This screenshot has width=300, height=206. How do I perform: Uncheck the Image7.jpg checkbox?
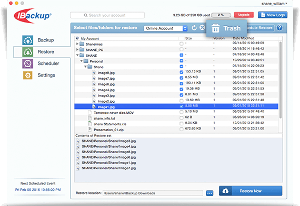click(182, 78)
